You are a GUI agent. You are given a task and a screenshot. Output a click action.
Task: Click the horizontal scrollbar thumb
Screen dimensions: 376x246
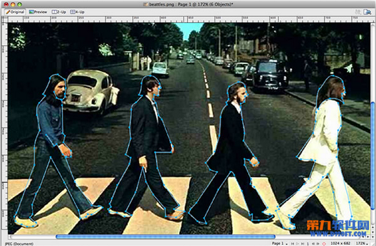tap(165, 237)
